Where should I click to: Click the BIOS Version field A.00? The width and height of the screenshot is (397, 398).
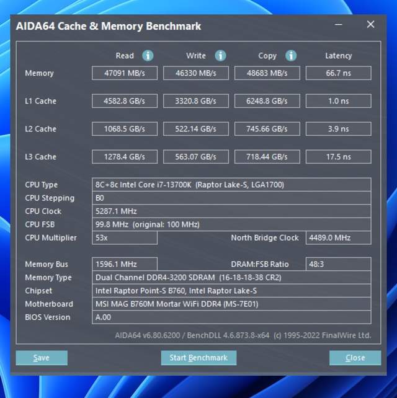231,317
